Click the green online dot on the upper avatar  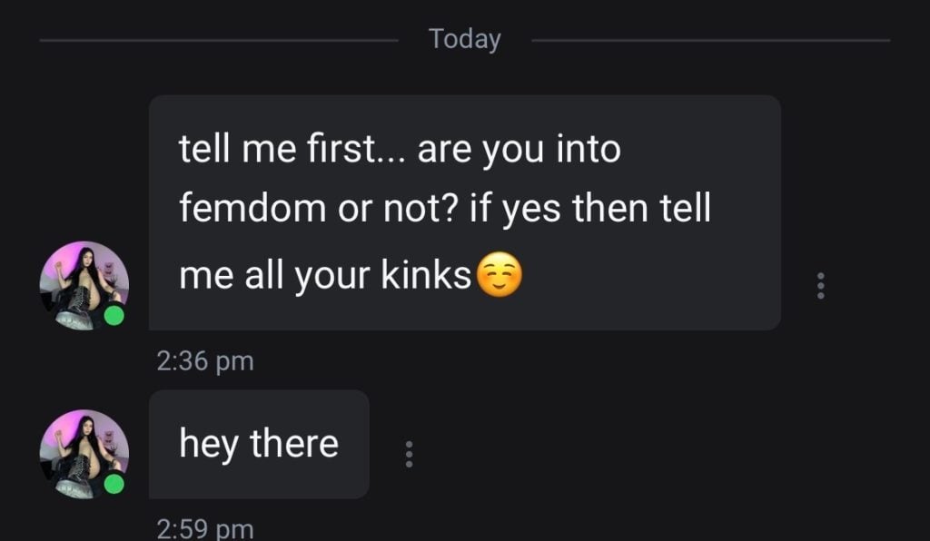pos(114,316)
